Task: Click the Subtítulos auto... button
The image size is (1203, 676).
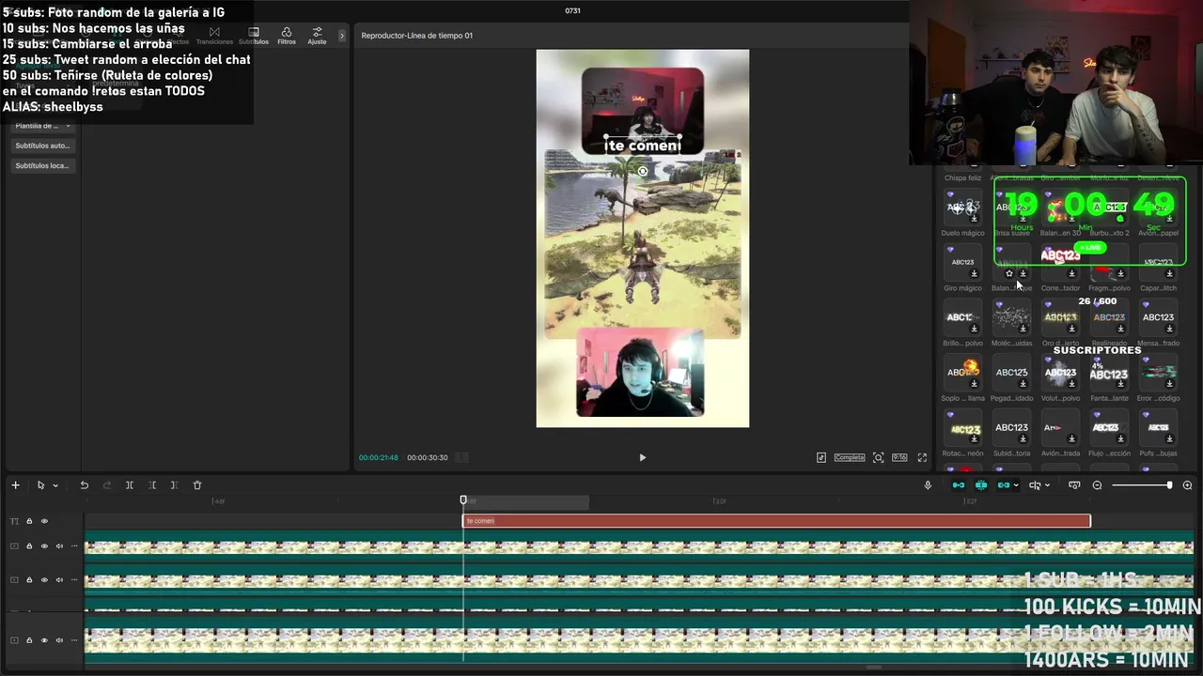Action: 43,146
